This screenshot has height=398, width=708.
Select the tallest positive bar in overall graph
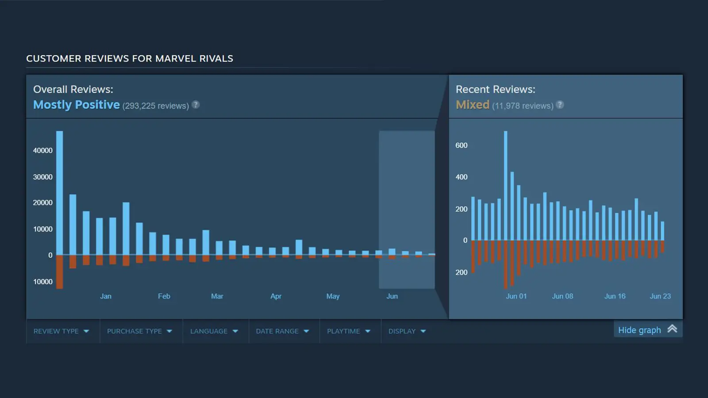(x=59, y=193)
